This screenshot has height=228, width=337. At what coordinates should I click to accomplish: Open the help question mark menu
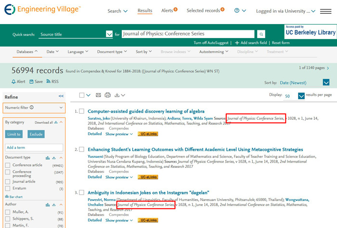click(x=237, y=11)
